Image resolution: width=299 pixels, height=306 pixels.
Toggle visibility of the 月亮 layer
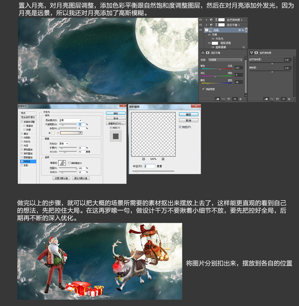[x=200, y=30]
